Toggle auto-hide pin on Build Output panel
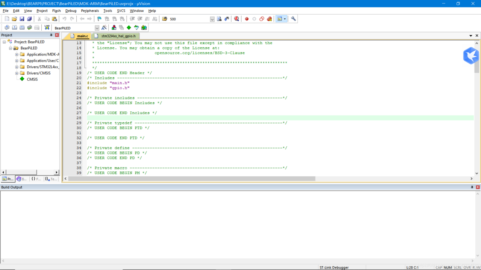This screenshot has width=481, height=270. [x=472, y=187]
